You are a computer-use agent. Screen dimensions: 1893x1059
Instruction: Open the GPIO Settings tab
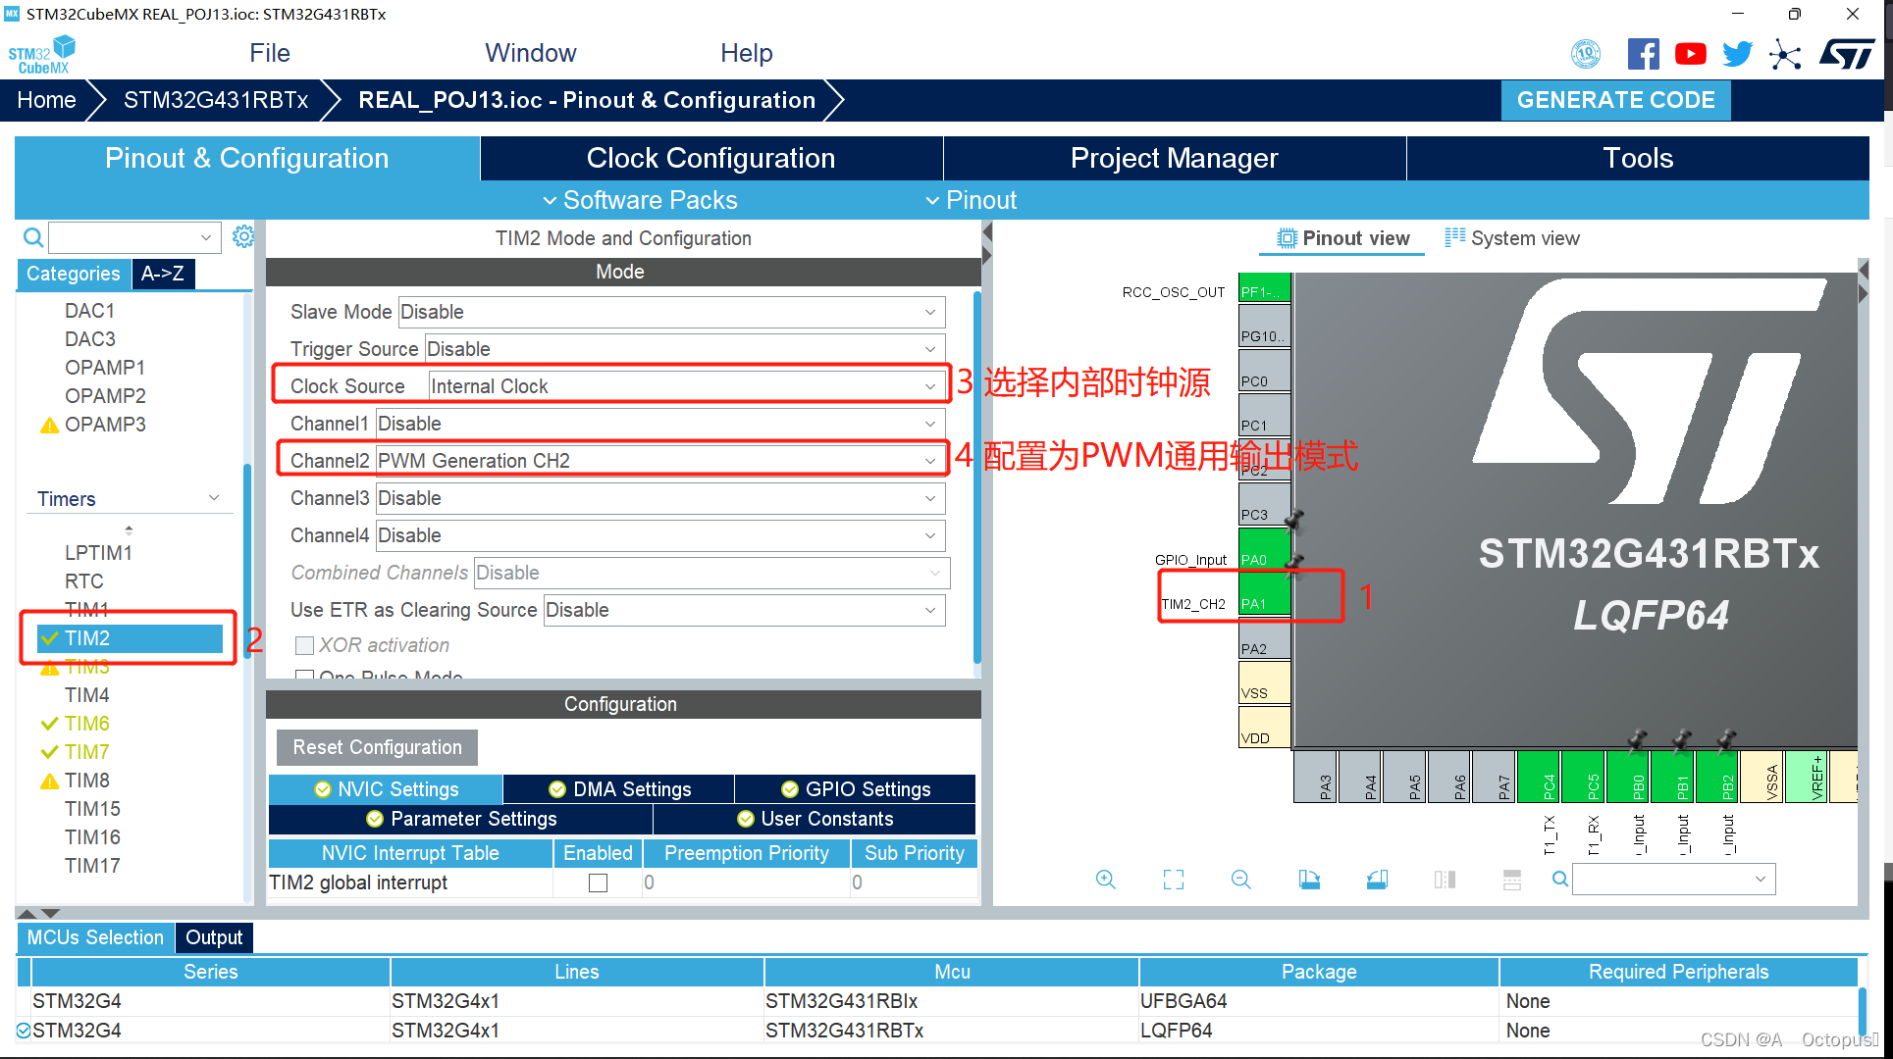(856, 789)
